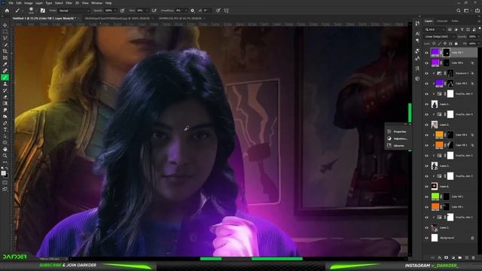Screen dimensions: 482x271
Task: Create new fill or adjustment layer icon
Action: coord(453,257)
